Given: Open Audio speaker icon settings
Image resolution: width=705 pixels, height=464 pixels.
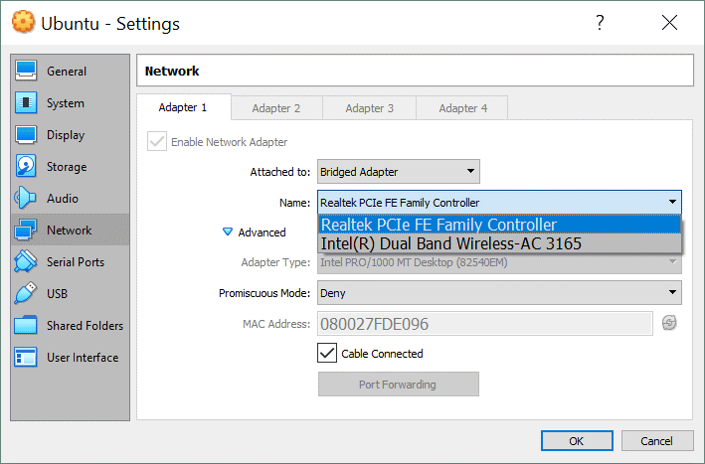Looking at the screenshot, I should pos(27,199).
